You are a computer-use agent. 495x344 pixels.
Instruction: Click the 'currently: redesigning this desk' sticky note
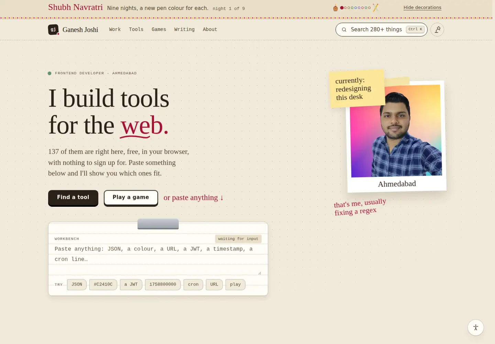coord(357,89)
